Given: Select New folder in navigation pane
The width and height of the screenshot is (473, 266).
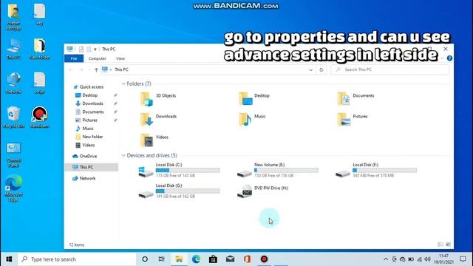Looking at the screenshot, I should coord(92,137).
